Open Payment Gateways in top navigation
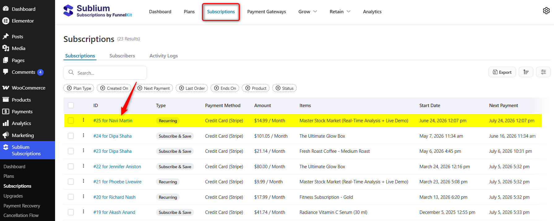This screenshot has width=554, height=221. [266, 11]
